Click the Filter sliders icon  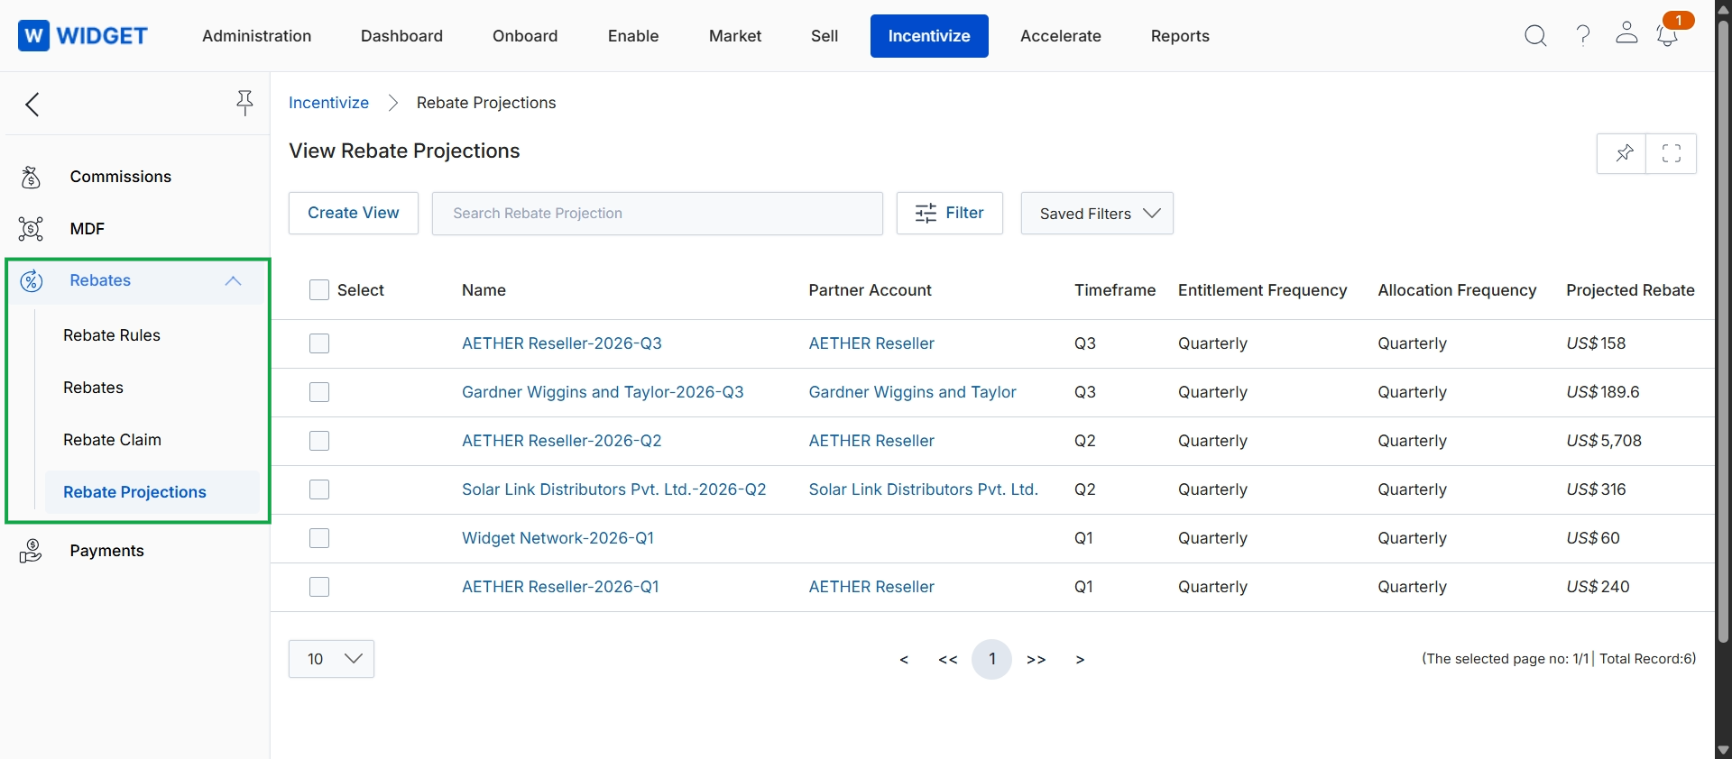926,214
